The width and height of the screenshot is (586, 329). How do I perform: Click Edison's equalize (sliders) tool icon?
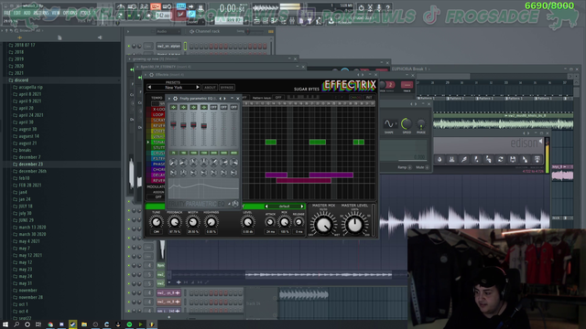click(451, 159)
